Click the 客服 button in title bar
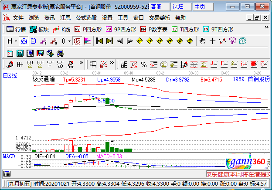The image size is (272, 190). [x=159, y=7]
